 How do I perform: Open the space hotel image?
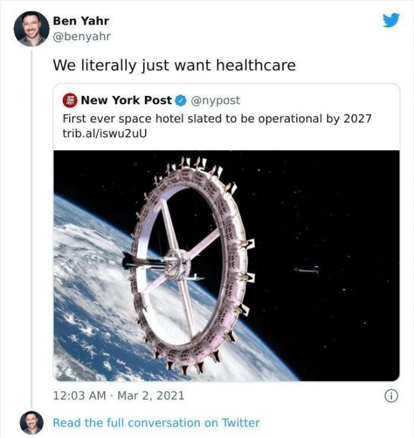pyautogui.click(x=226, y=266)
